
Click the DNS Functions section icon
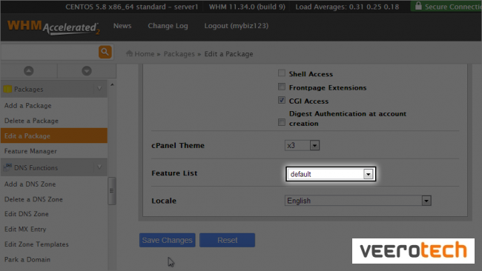(7, 167)
